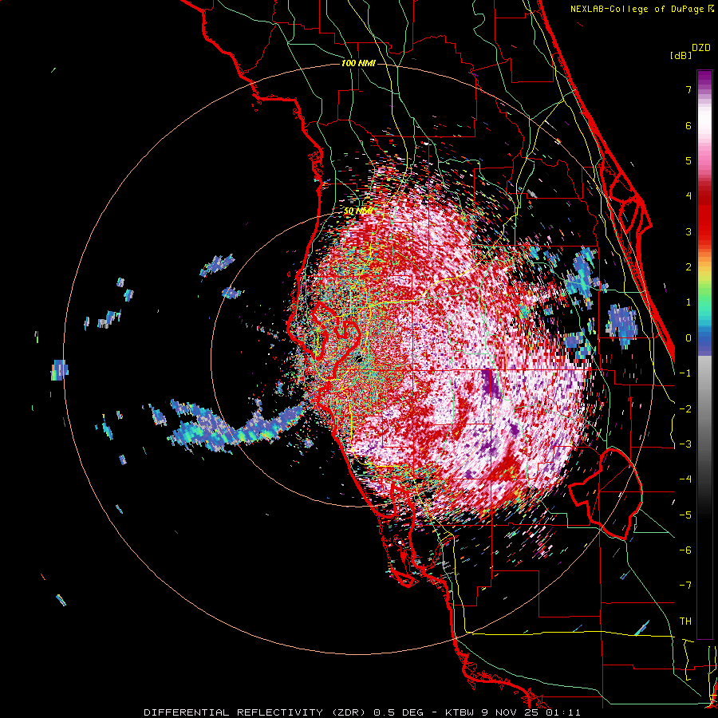
Task: Click the legend value -1
Action: (685, 373)
